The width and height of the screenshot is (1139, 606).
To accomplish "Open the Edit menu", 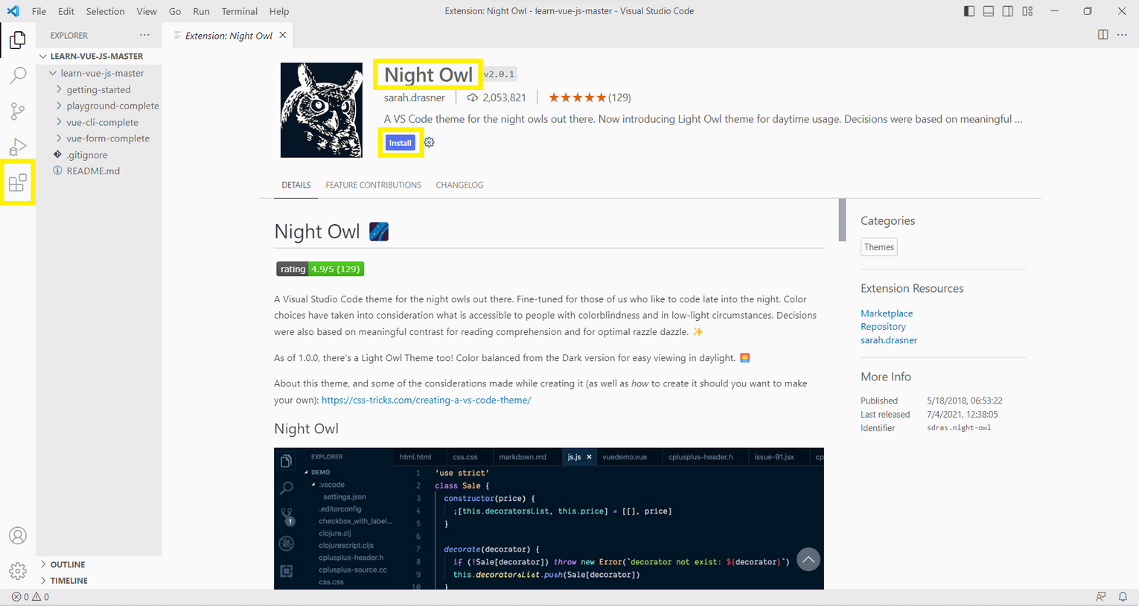I will click(66, 11).
